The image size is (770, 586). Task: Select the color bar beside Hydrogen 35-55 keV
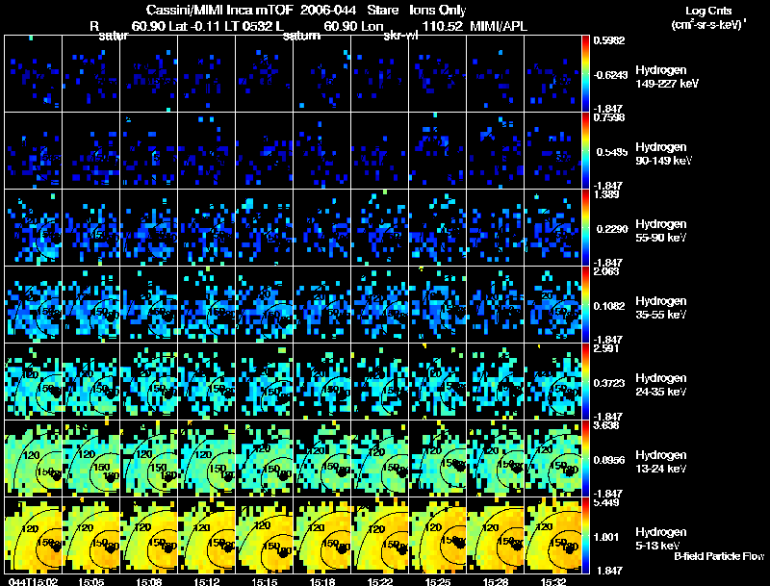[x=585, y=305]
